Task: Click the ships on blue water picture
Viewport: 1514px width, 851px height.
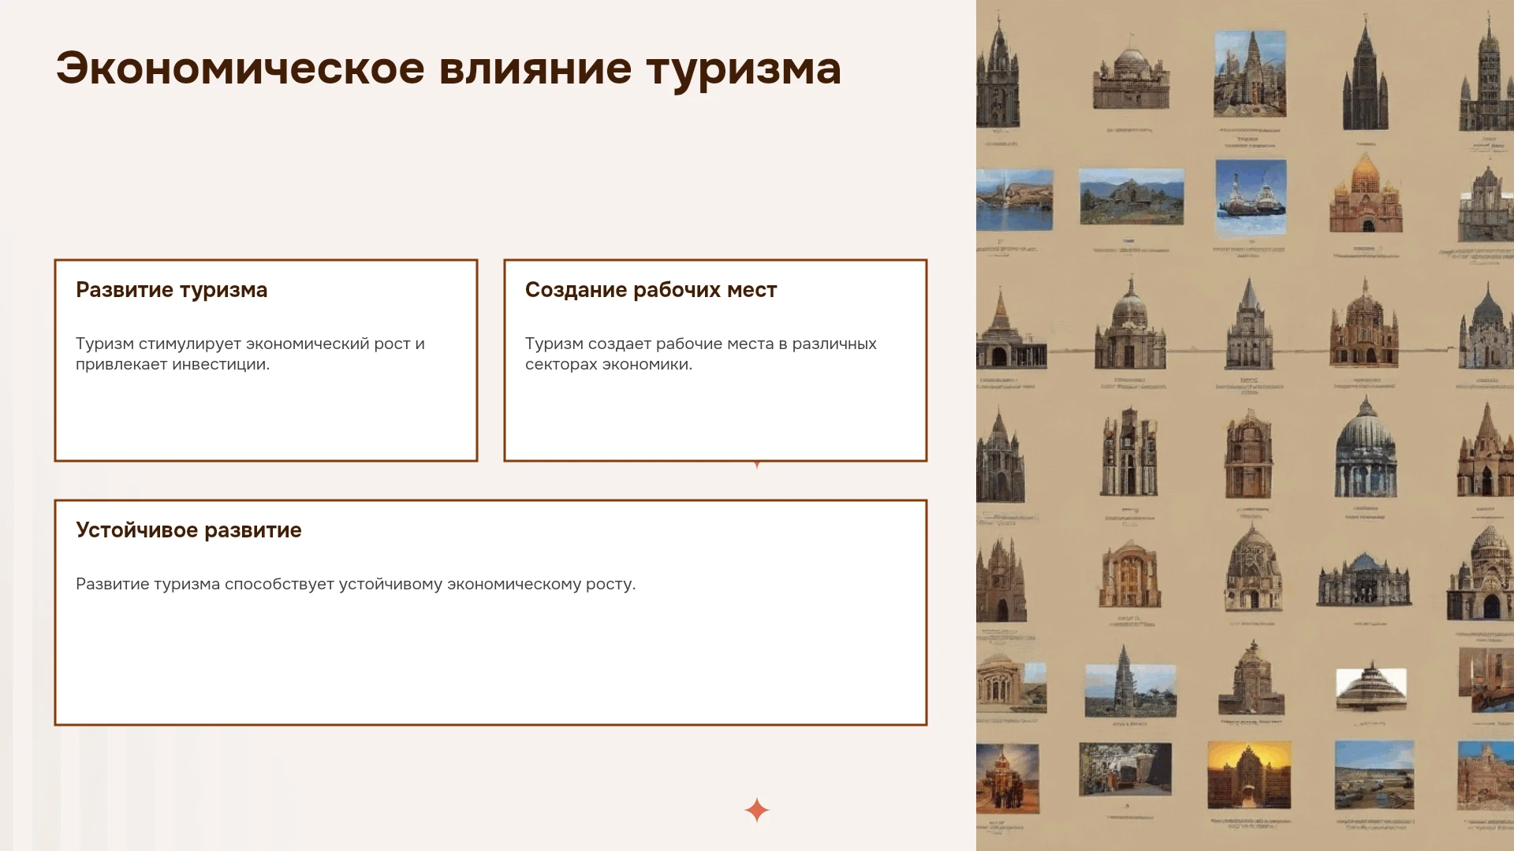Action: (1251, 197)
